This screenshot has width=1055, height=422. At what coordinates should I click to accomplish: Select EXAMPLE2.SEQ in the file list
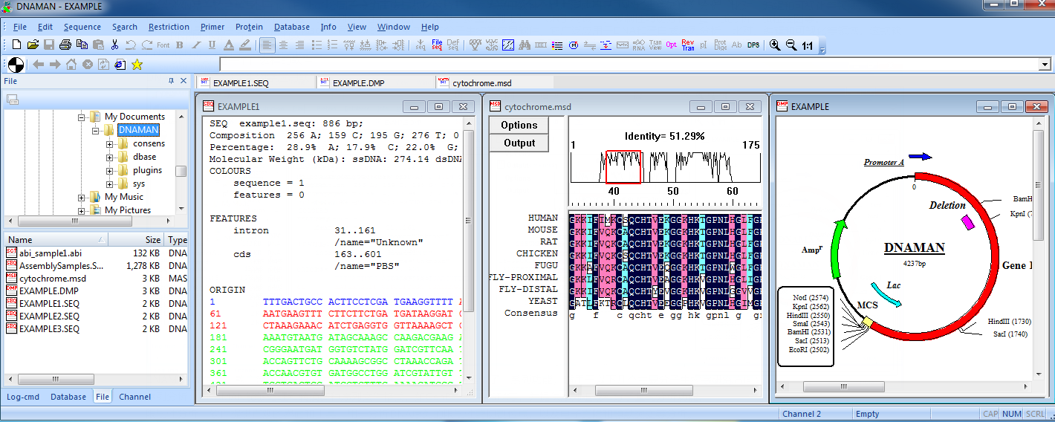pos(49,316)
